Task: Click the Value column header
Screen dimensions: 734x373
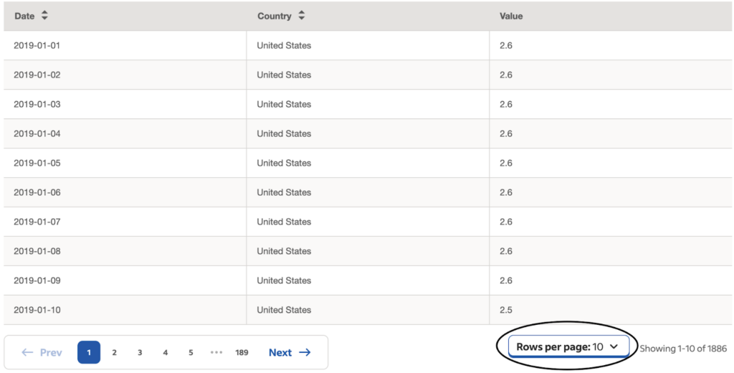Action: pyautogui.click(x=511, y=16)
